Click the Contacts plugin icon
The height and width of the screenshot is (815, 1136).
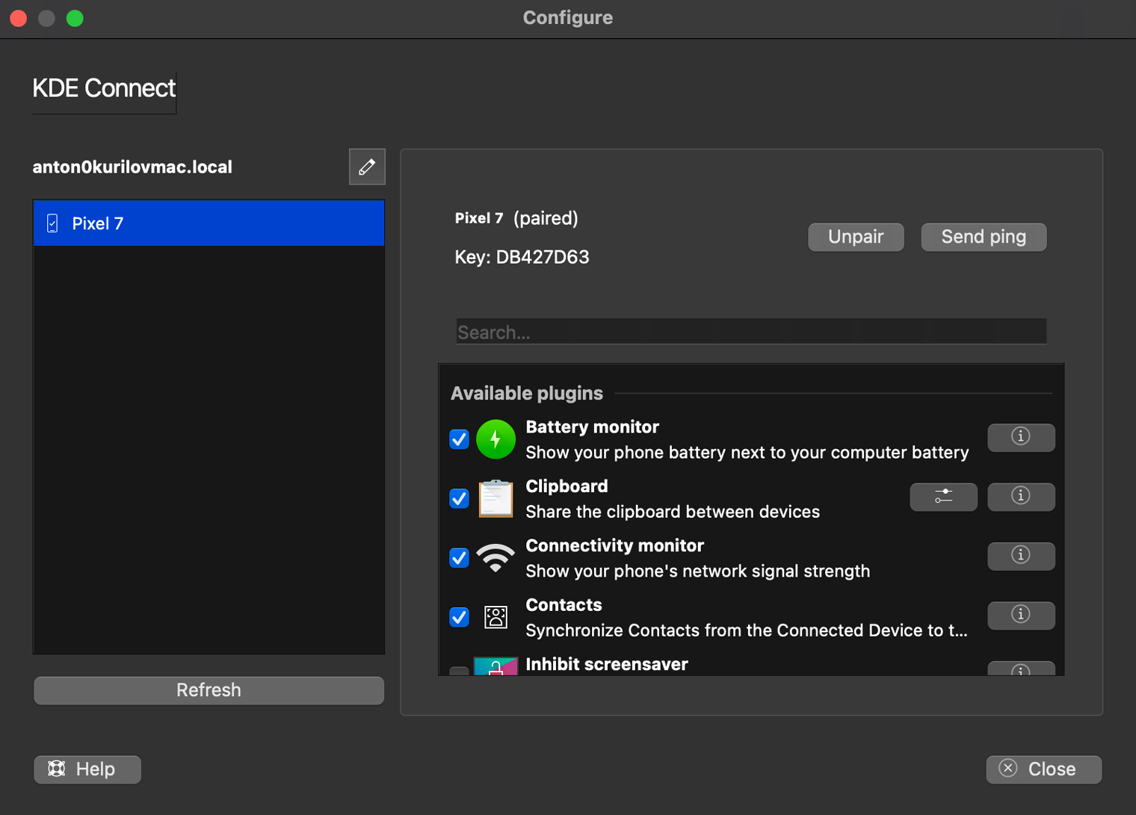[x=496, y=617]
